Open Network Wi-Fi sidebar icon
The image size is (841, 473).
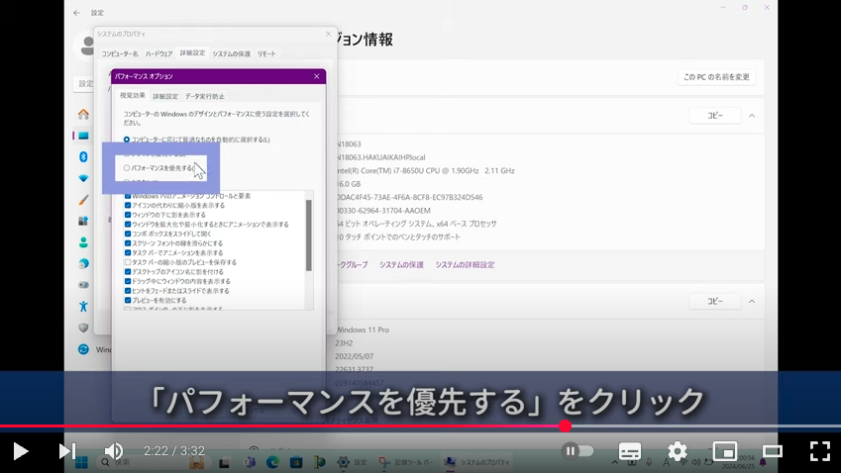pyautogui.click(x=83, y=178)
